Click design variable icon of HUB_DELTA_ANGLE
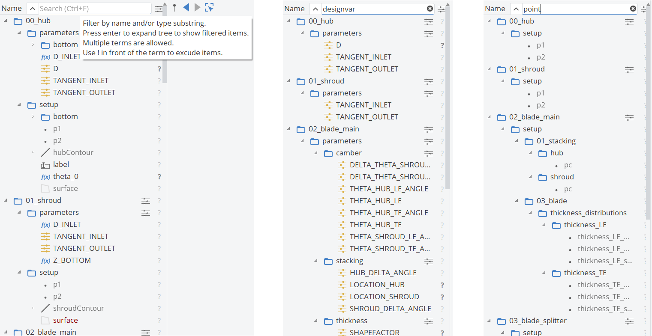 (342, 273)
